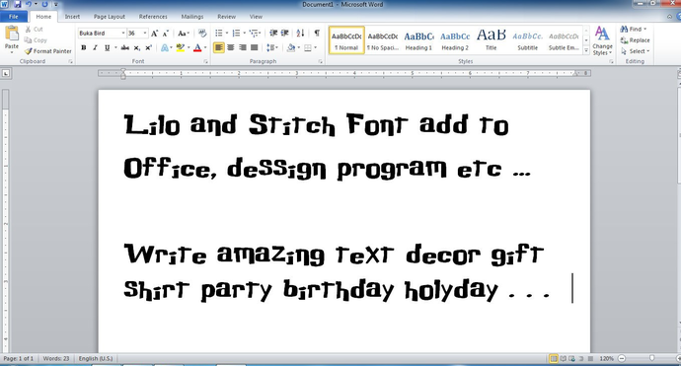Click the zoom out minus button
681x366 pixels.
pyautogui.click(x=622, y=359)
